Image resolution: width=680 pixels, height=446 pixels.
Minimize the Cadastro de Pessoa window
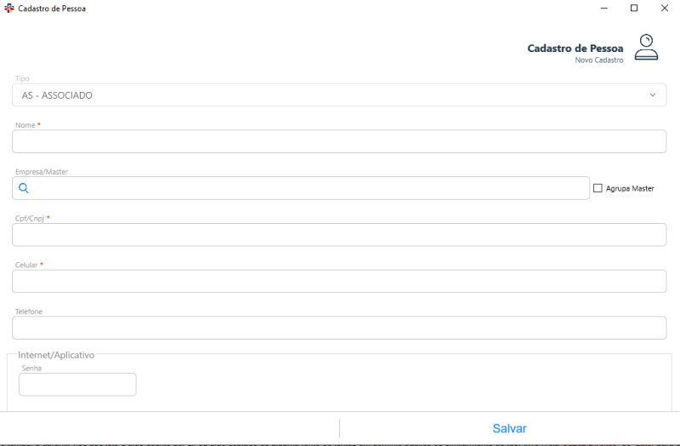pos(603,8)
